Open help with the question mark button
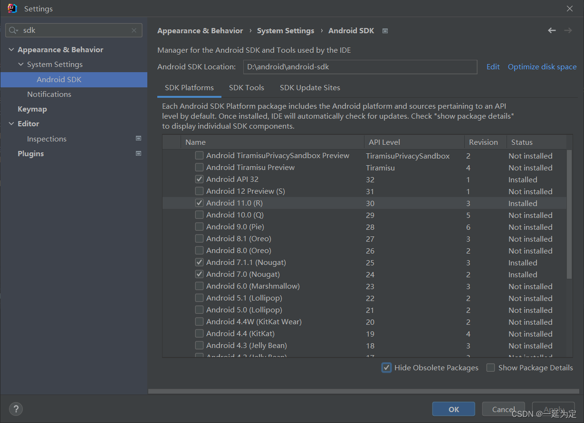This screenshot has height=423, width=584. click(x=16, y=409)
